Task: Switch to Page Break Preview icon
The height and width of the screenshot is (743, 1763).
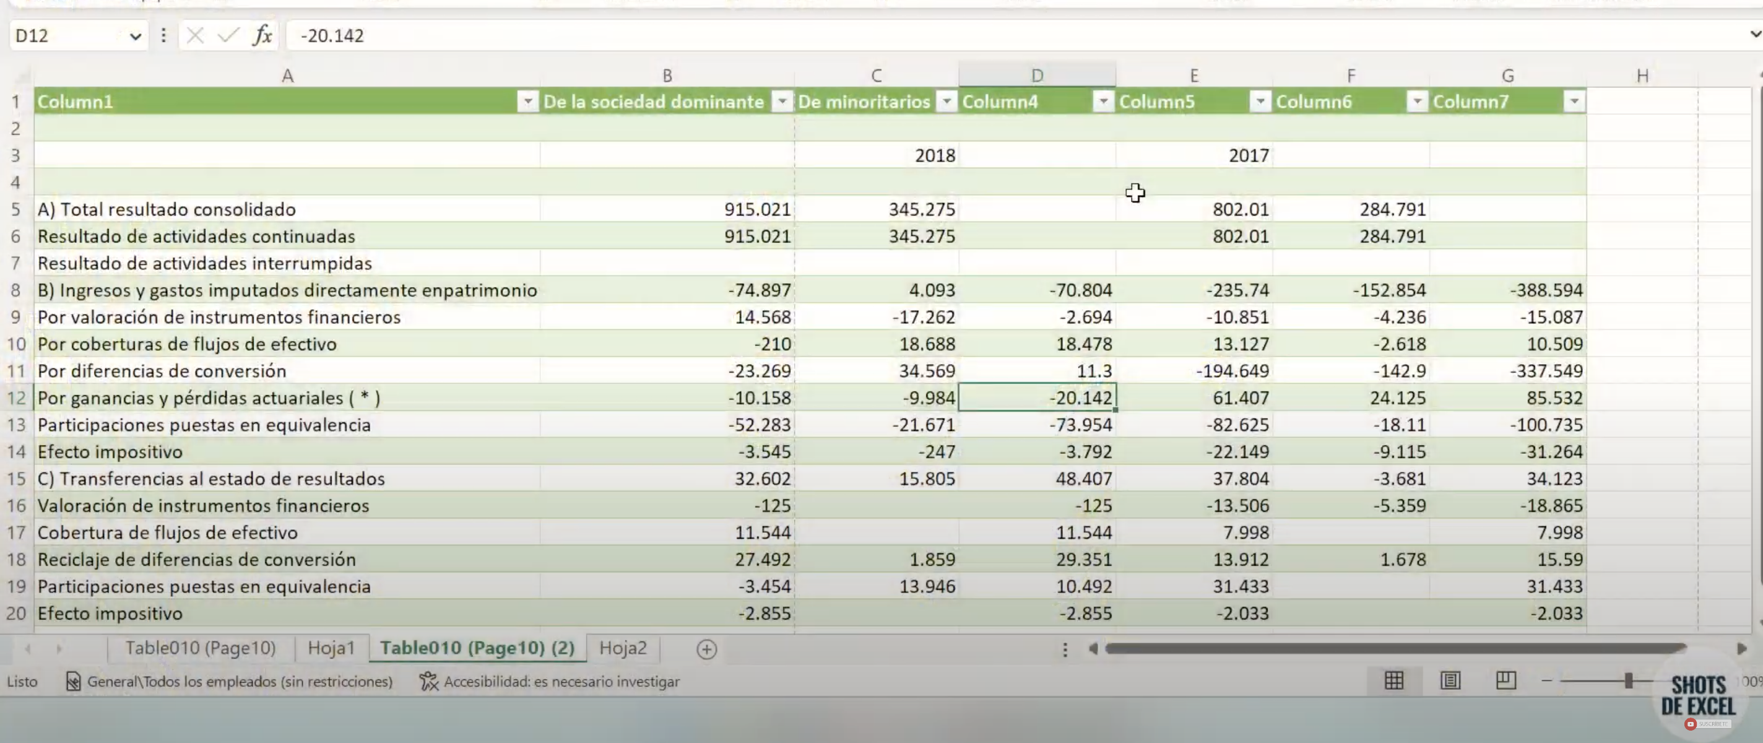Action: tap(1505, 680)
